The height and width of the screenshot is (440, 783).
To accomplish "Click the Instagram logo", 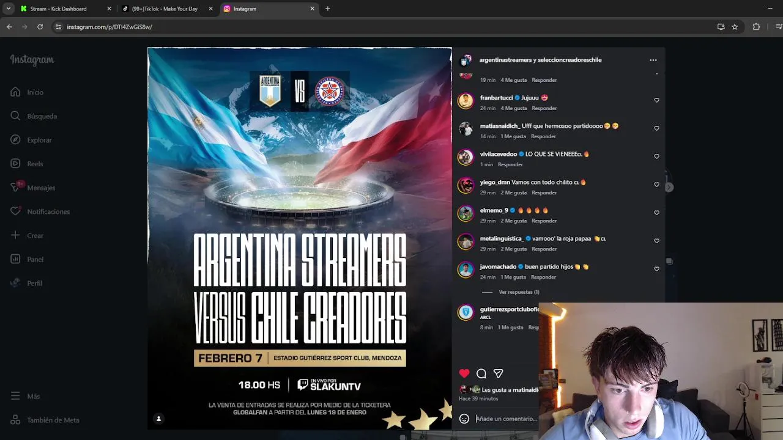I will click(x=32, y=60).
